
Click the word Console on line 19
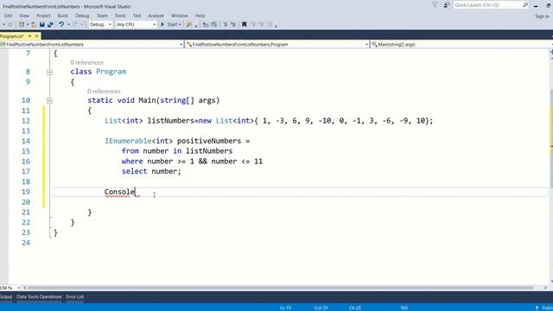pyautogui.click(x=119, y=192)
